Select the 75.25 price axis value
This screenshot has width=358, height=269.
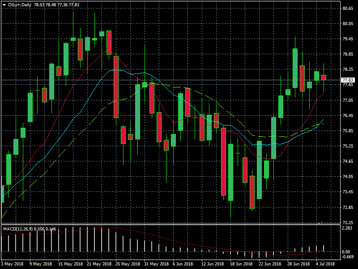[348, 146]
